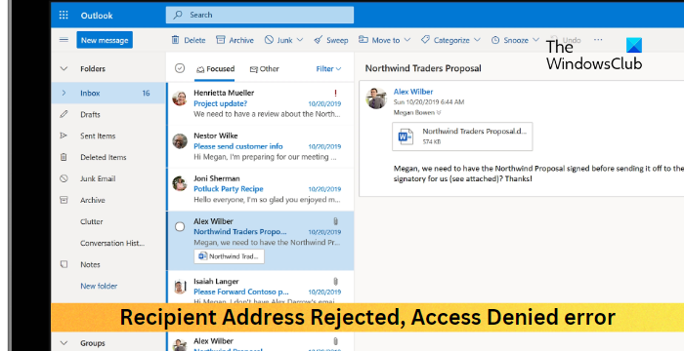Click the paperclip icon on the Isaiah Langer email

click(x=335, y=282)
